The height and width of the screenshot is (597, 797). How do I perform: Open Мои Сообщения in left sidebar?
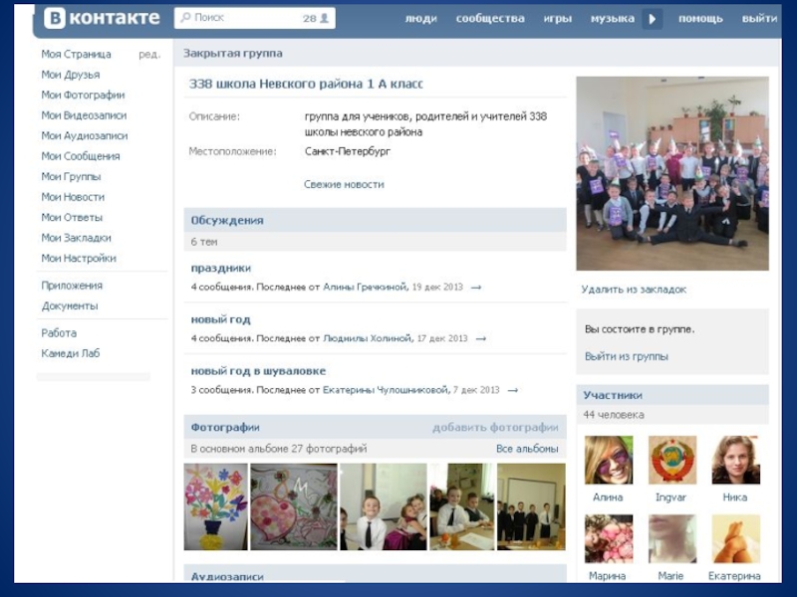pyautogui.click(x=80, y=156)
